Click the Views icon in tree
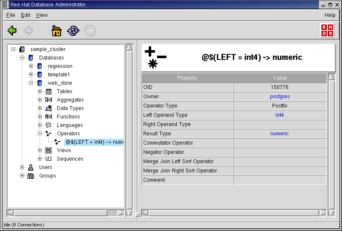The height and width of the screenshot is (231, 342). click(x=48, y=150)
